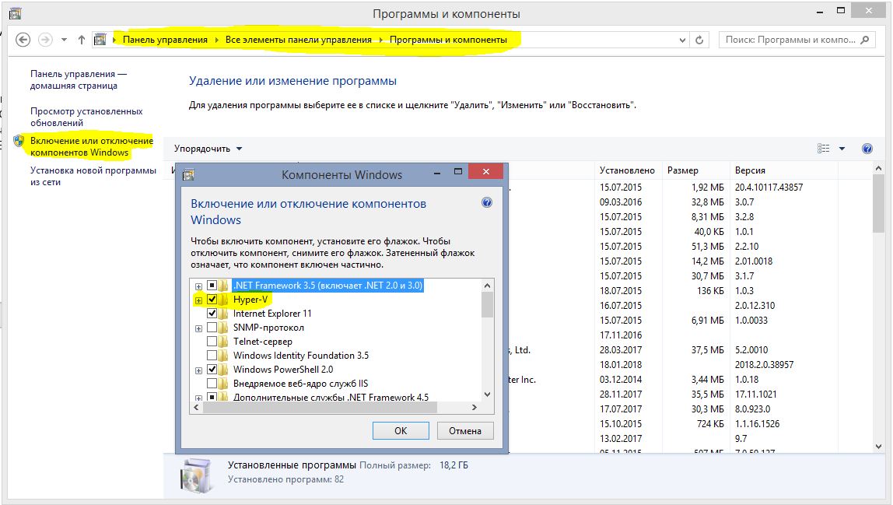
Task: Select size cell '136 КБ'
Action: (710, 291)
